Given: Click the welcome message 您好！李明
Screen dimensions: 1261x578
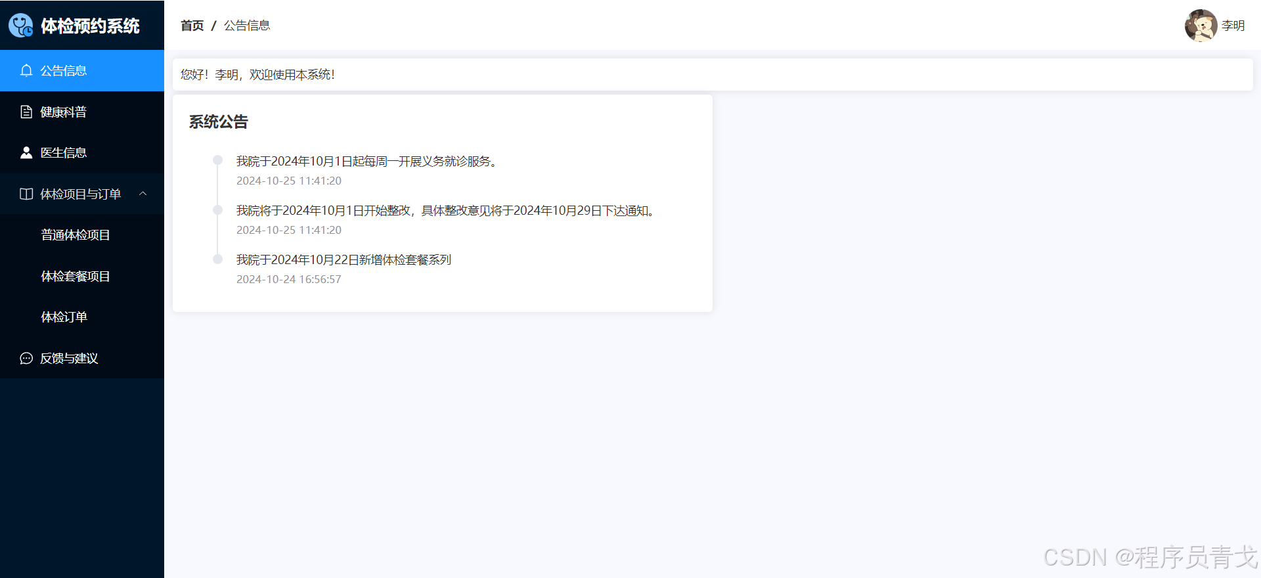Looking at the screenshot, I should coord(258,74).
